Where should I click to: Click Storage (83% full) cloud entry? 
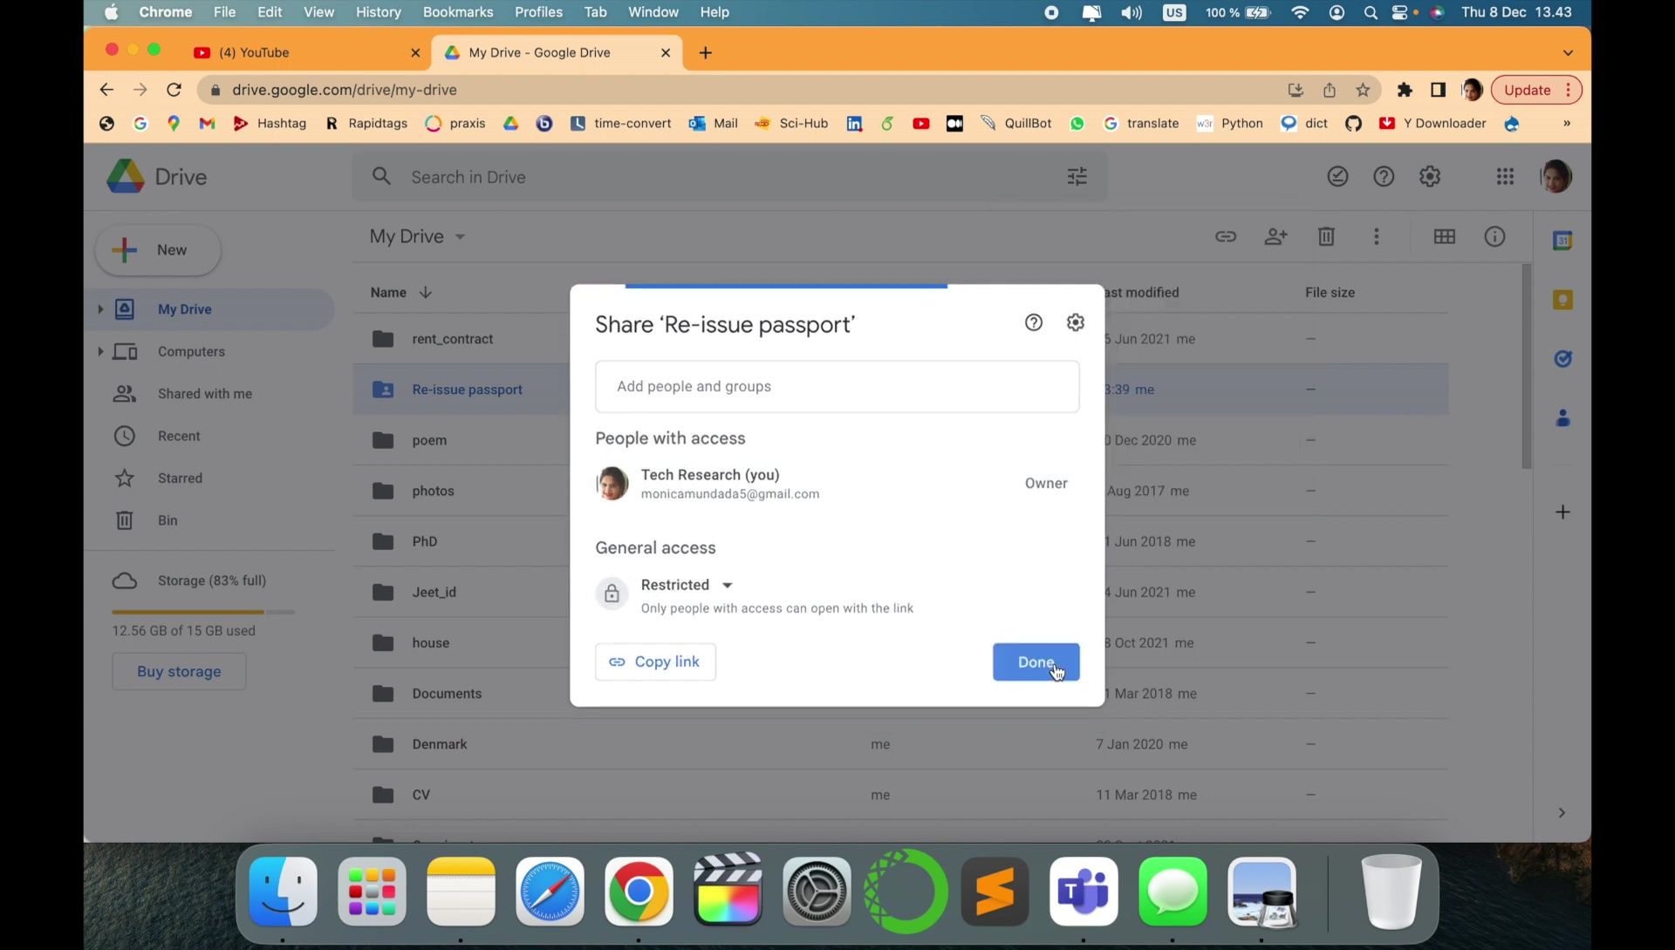[189, 580]
